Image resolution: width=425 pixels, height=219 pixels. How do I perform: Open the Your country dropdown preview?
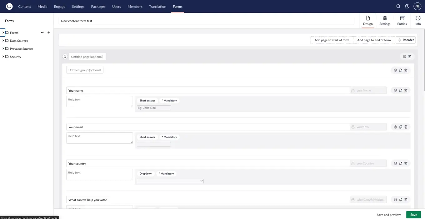click(x=170, y=181)
